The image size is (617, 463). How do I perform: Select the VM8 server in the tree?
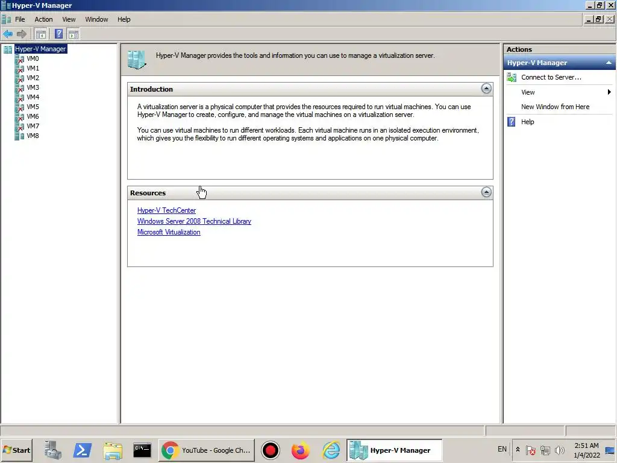click(33, 136)
